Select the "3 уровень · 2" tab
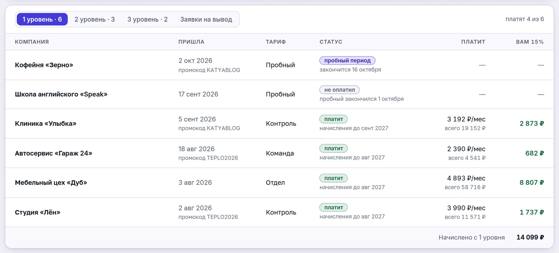This screenshot has height=253, width=559. (x=148, y=19)
